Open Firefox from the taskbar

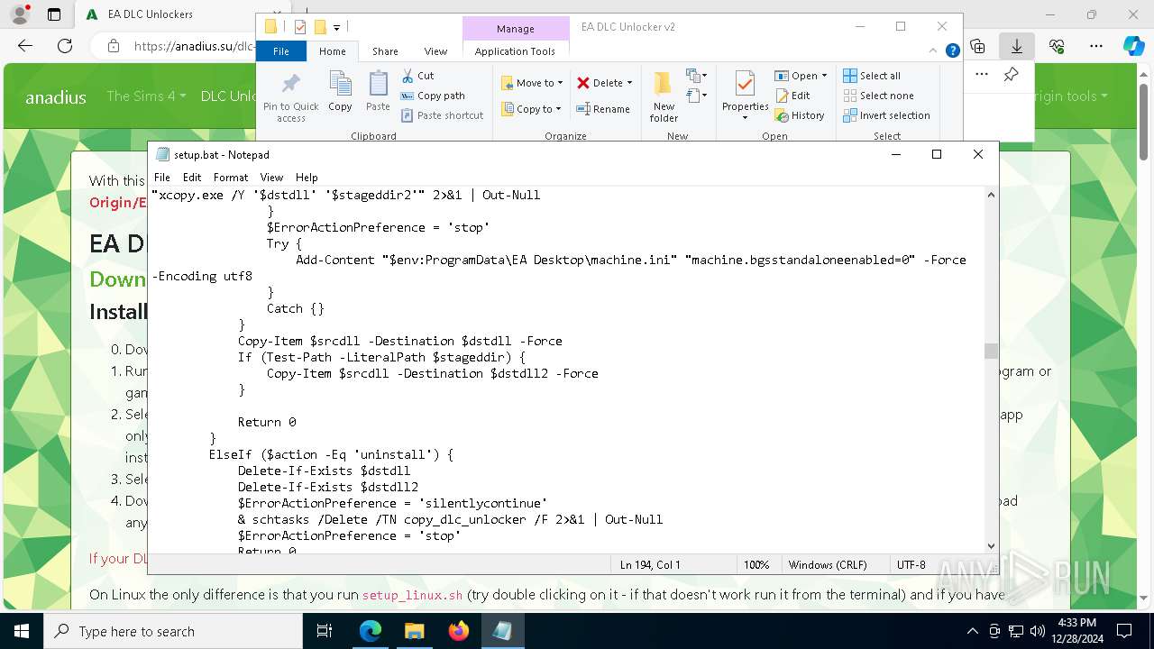coord(458,631)
